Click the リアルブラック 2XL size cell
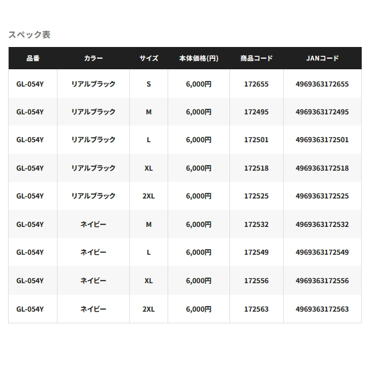The width and height of the screenshot is (371, 371). pyautogui.click(x=148, y=196)
